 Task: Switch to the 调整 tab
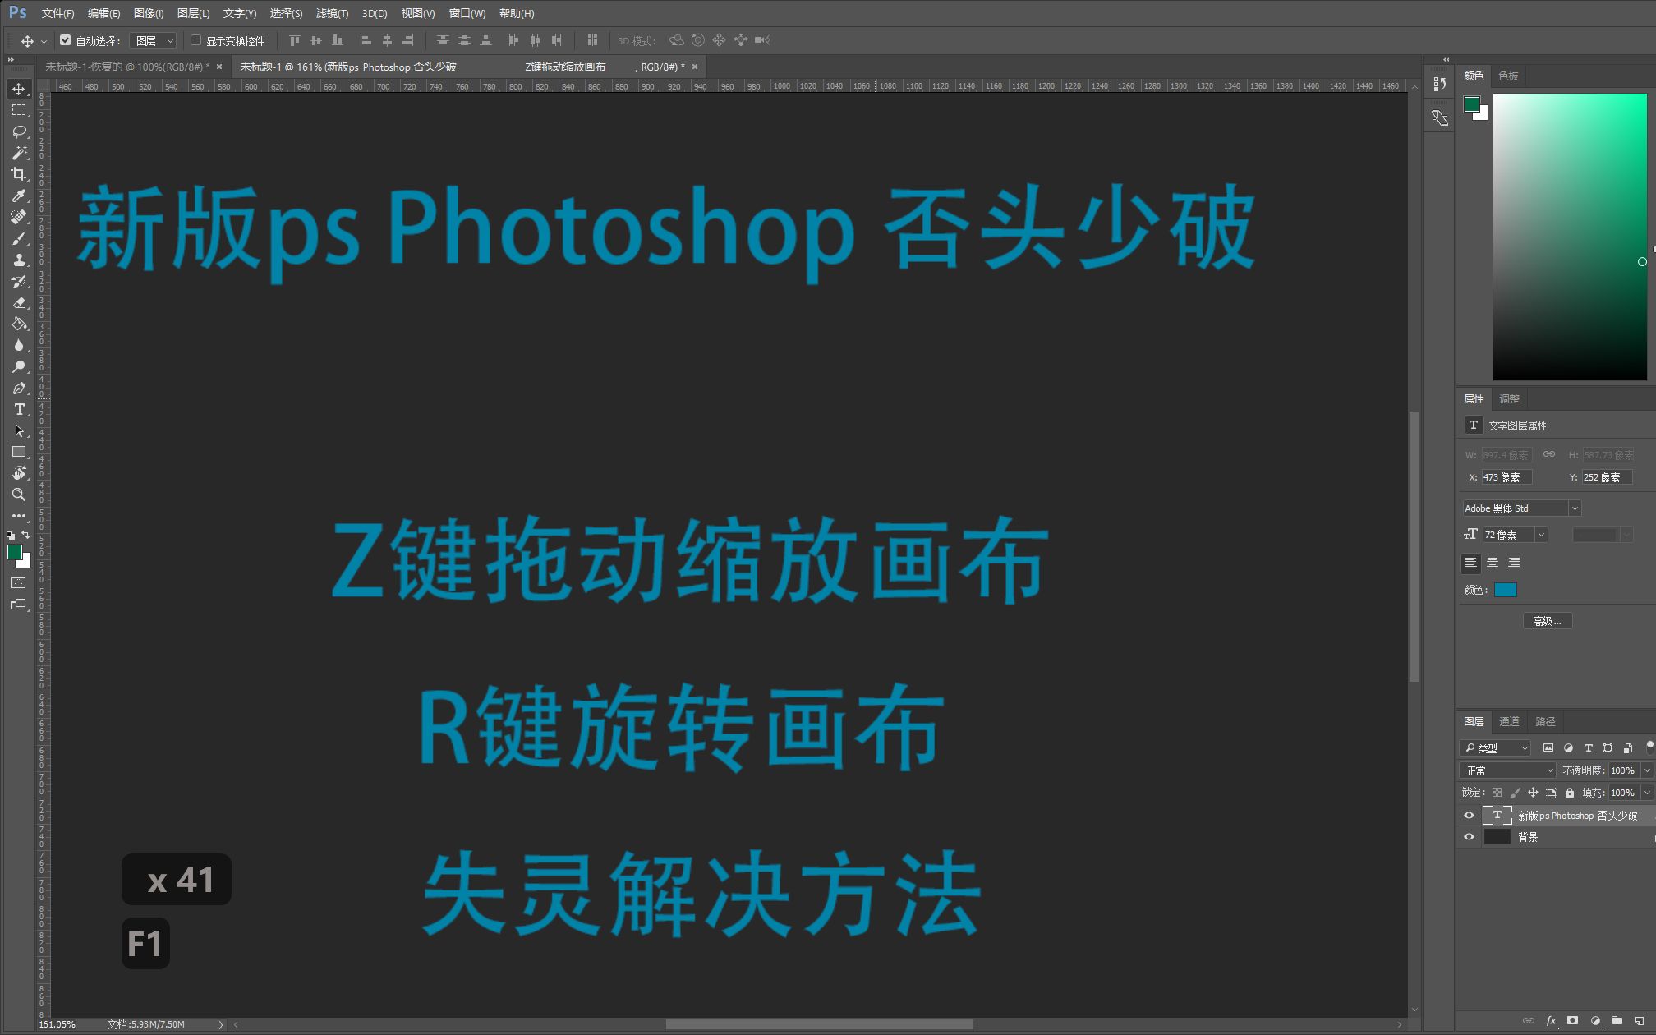click(x=1509, y=398)
